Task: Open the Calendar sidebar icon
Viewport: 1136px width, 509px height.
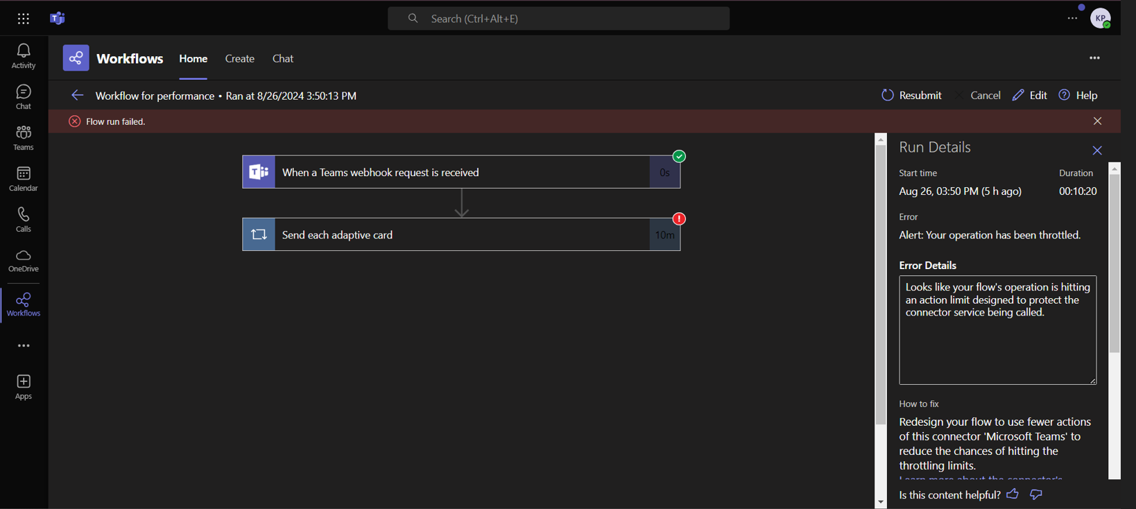Action: pos(24,179)
